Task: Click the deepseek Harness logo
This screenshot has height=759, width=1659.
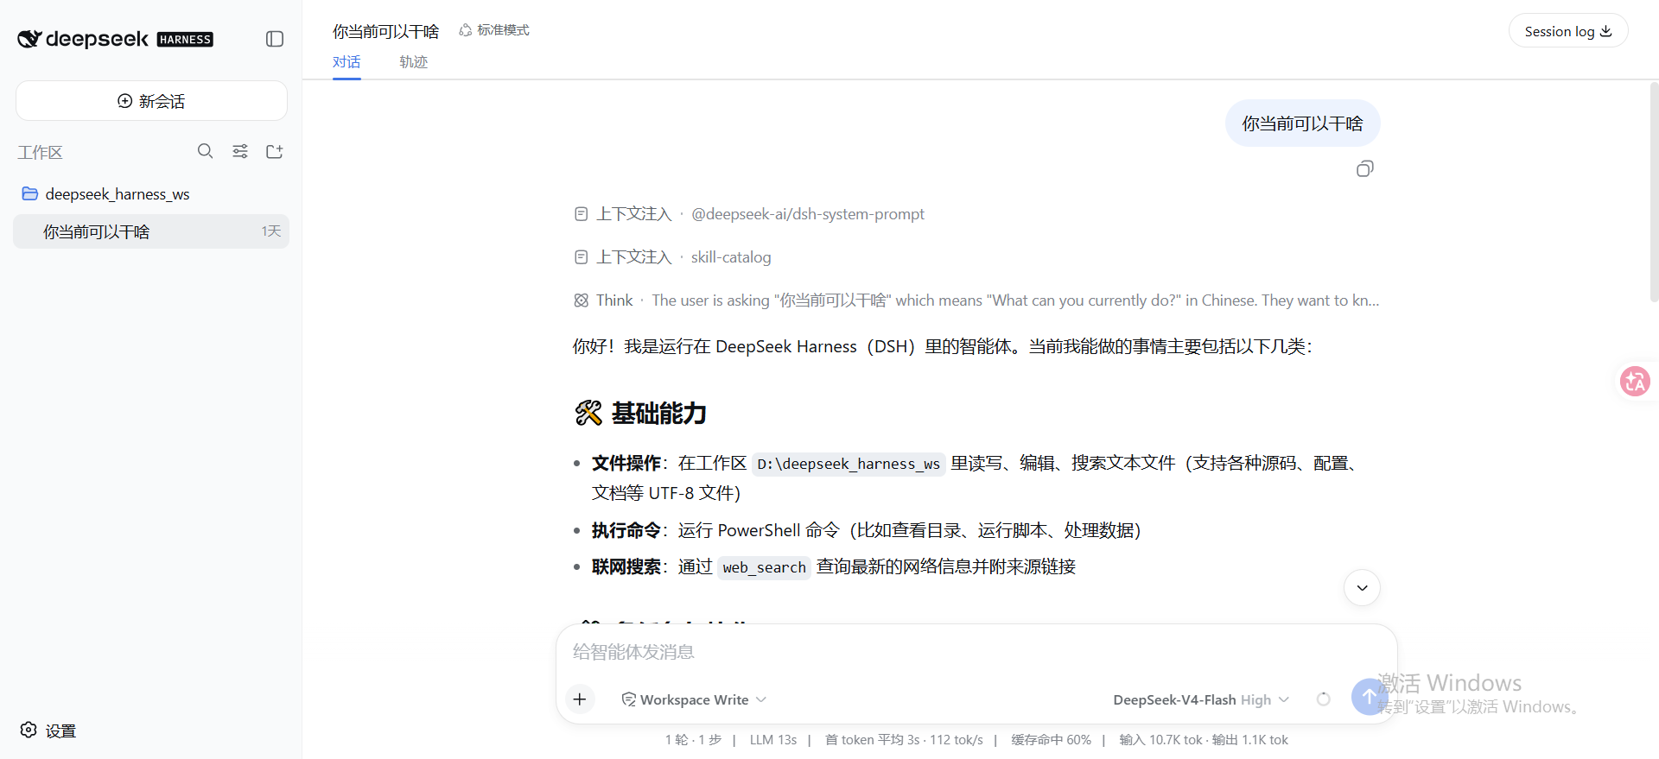Action: [x=115, y=39]
